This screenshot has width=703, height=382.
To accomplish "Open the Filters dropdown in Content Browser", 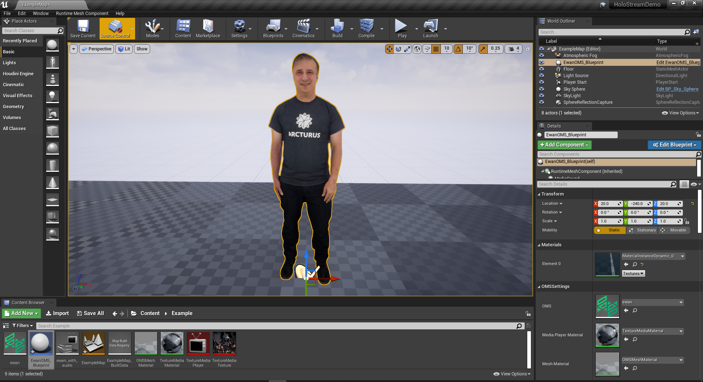I will [23, 326].
